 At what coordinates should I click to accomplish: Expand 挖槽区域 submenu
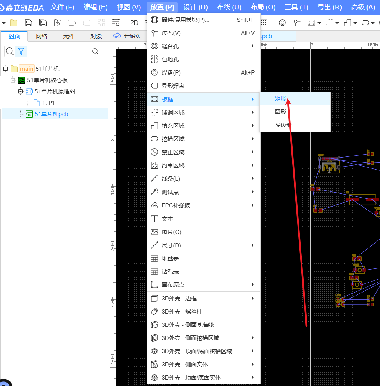click(203, 139)
